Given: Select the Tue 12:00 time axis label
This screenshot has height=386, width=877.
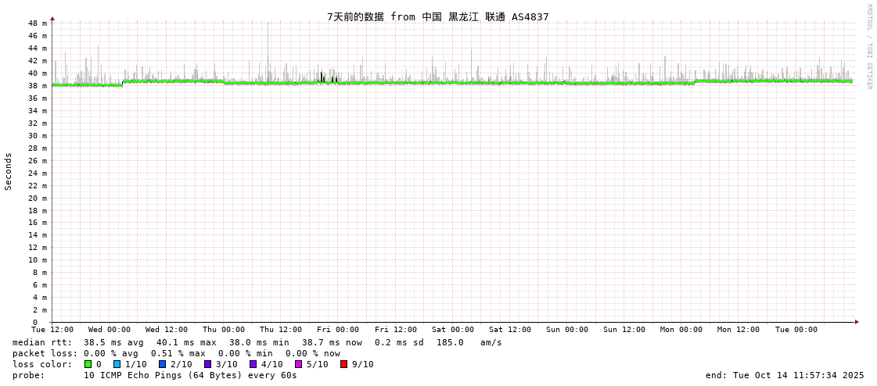Looking at the screenshot, I should [x=52, y=330].
